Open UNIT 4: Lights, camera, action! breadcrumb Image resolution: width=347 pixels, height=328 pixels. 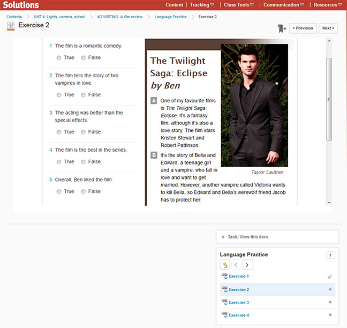pos(59,17)
